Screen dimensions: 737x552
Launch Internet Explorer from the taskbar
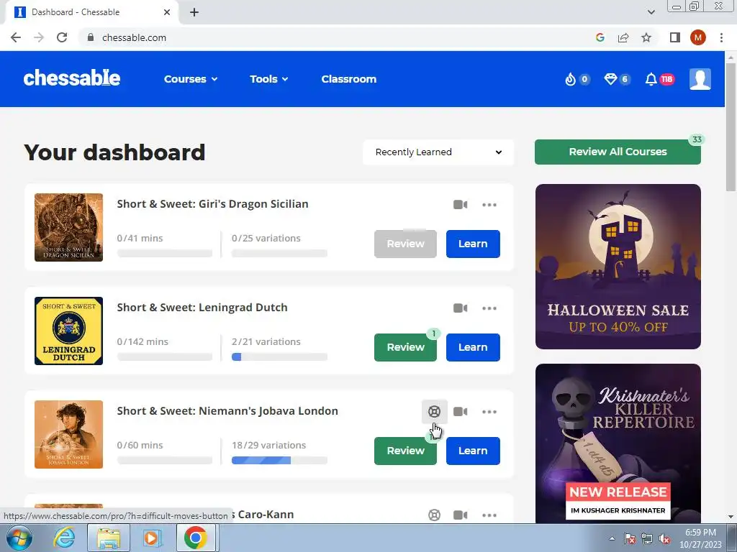point(64,538)
